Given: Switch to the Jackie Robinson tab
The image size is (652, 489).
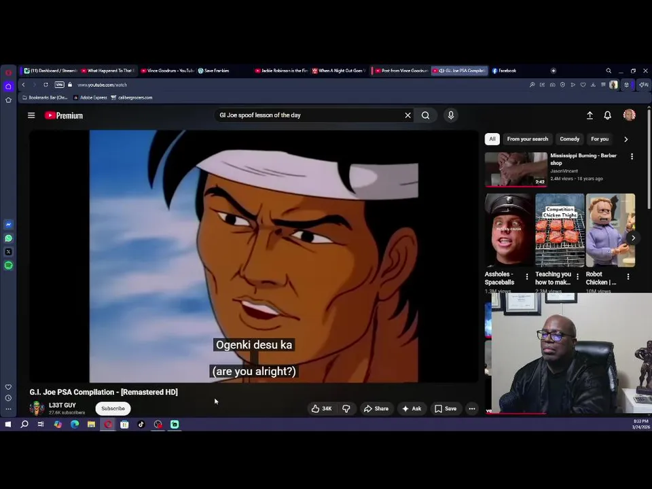Looking at the screenshot, I should tap(281, 71).
